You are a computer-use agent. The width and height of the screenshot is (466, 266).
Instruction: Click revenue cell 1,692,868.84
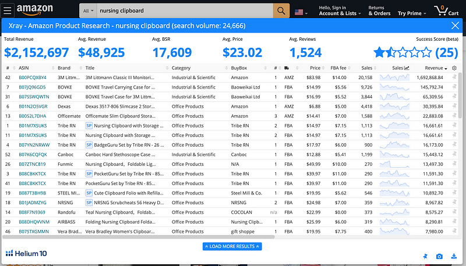[430, 77]
